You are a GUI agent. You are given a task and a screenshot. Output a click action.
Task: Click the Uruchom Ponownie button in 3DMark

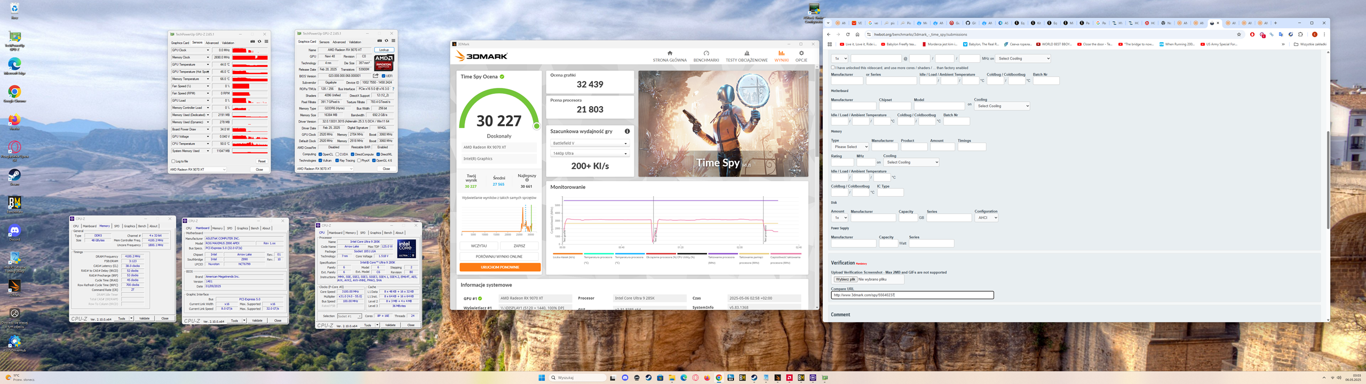(x=499, y=267)
